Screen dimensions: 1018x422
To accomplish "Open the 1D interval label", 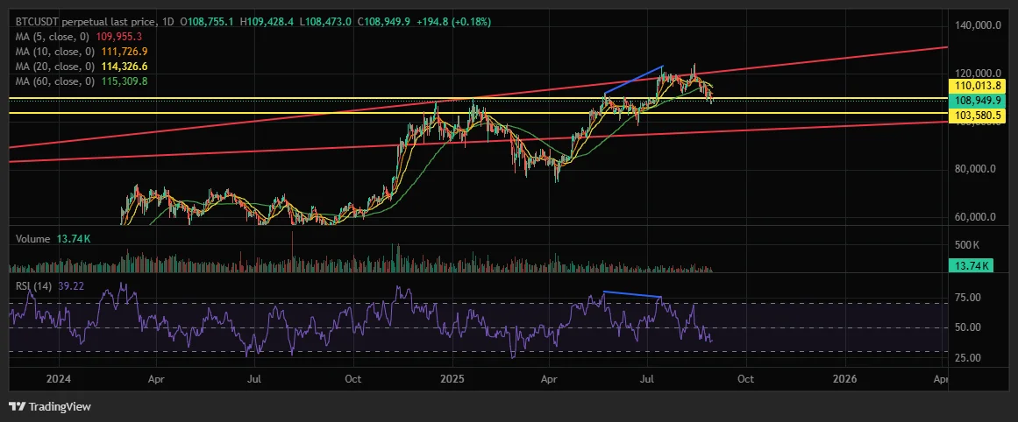I will click(x=168, y=21).
